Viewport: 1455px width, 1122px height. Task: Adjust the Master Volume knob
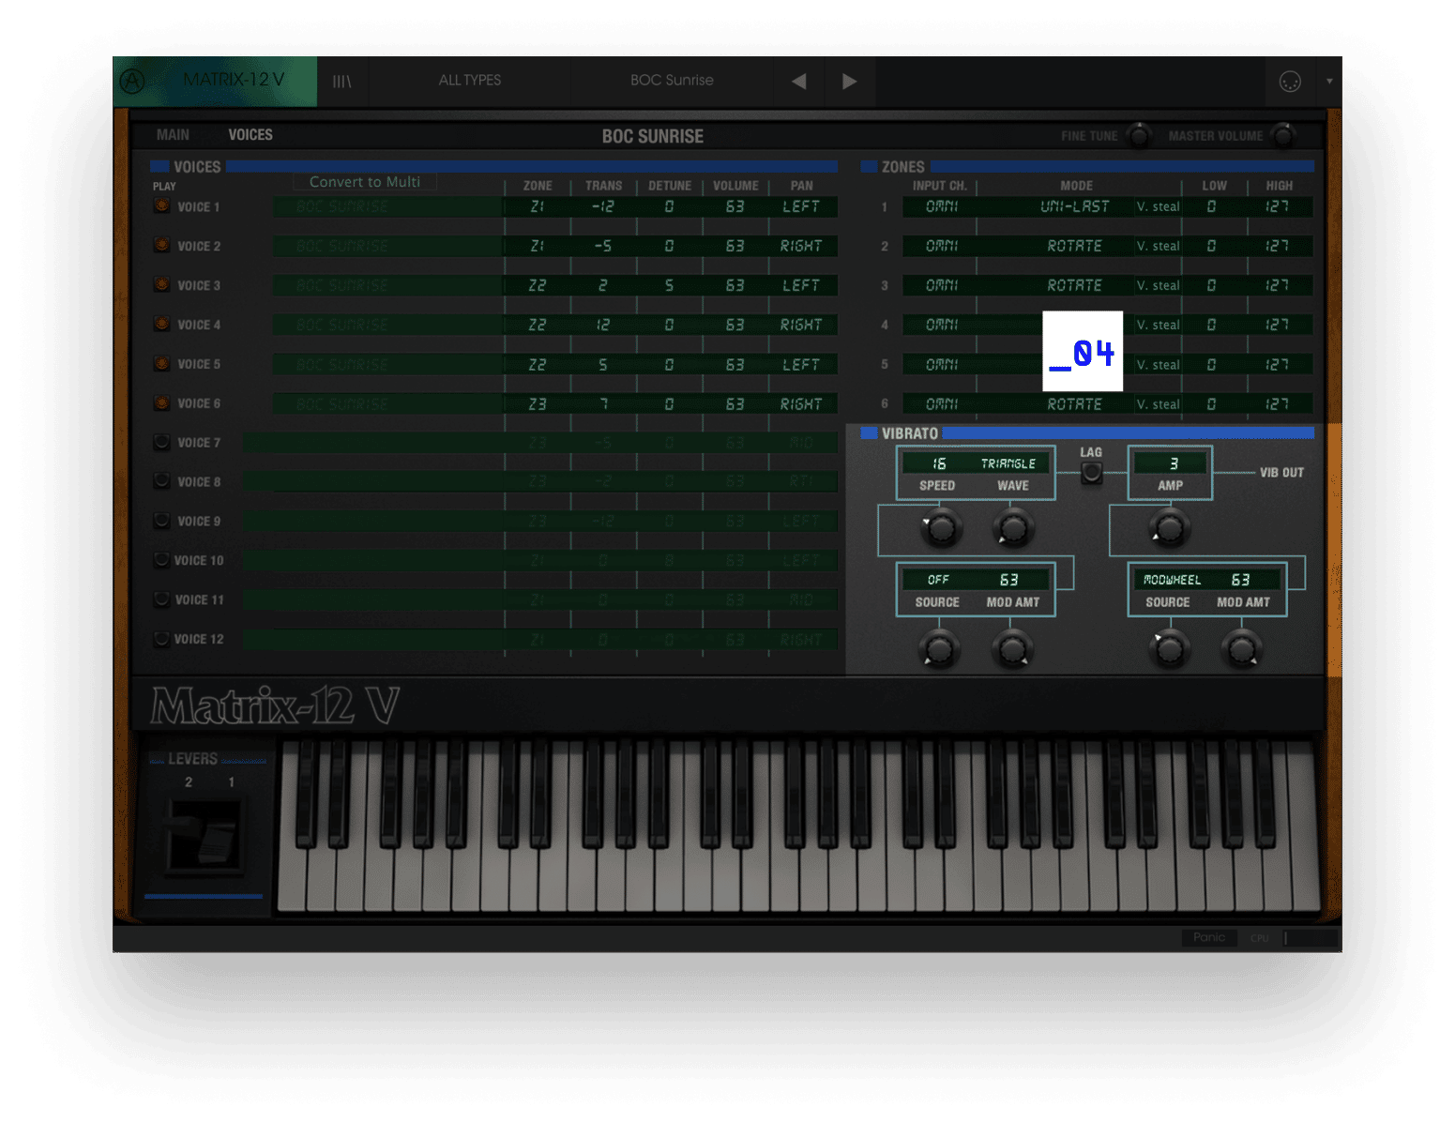coord(1282,136)
